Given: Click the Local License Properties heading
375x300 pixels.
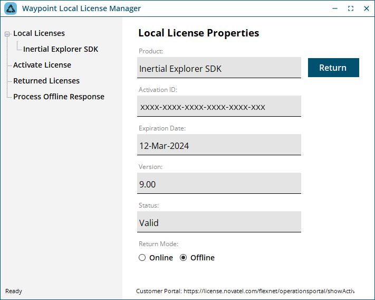Looking at the screenshot, I should pyautogui.click(x=198, y=33).
